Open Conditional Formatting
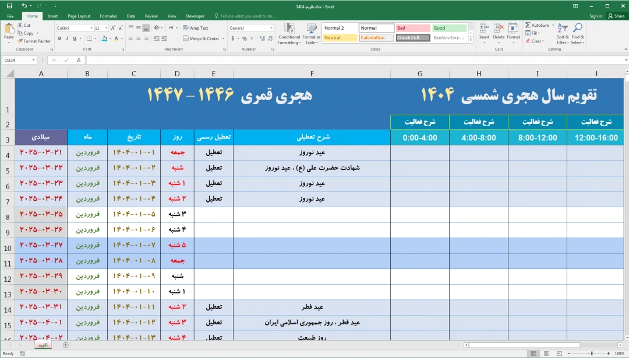The width and height of the screenshot is (629, 358). (289, 34)
